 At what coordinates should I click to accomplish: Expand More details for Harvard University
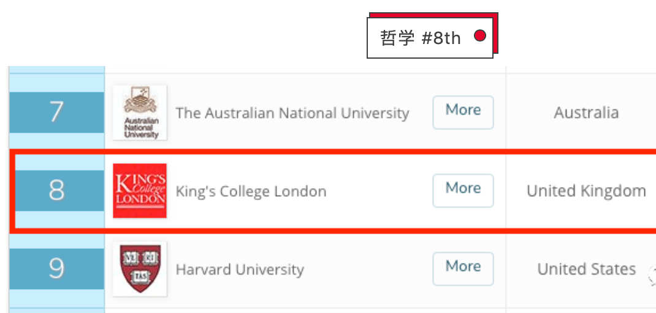[x=463, y=268]
